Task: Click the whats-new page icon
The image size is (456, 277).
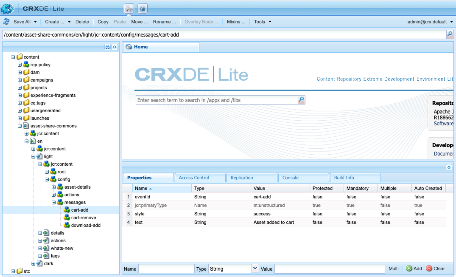Action: (46, 248)
